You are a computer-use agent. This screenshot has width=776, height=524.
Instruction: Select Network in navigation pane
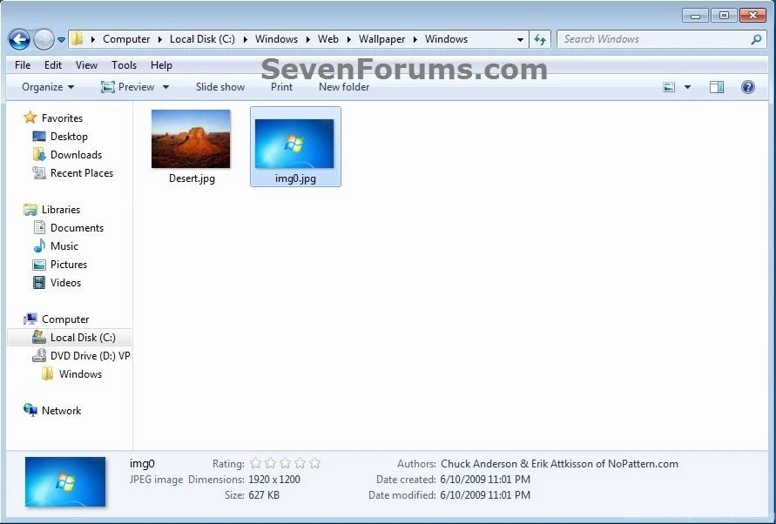pos(61,411)
